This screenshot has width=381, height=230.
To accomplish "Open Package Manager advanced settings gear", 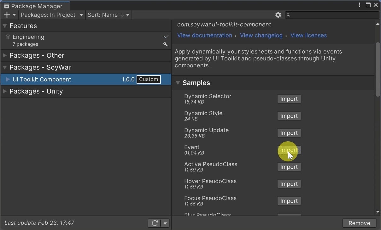I will [278, 14].
